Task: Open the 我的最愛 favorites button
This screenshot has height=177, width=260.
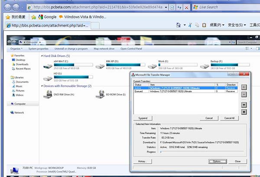Action: 16,17
